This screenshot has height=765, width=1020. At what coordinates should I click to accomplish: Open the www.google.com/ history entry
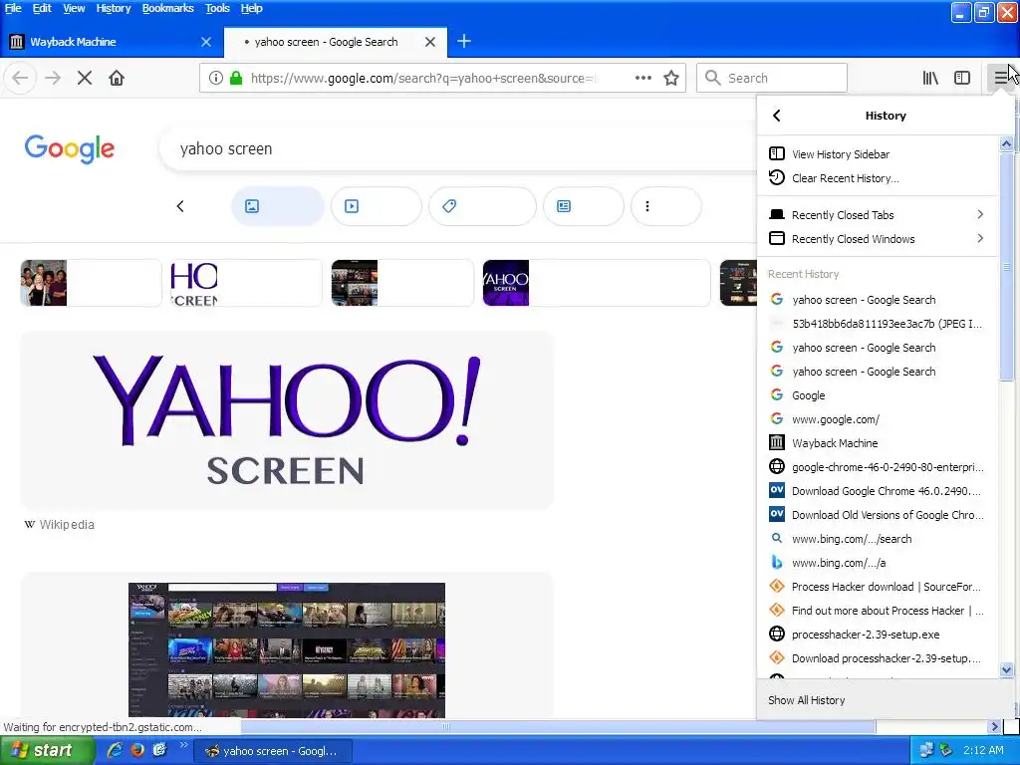click(x=877, y=419)
